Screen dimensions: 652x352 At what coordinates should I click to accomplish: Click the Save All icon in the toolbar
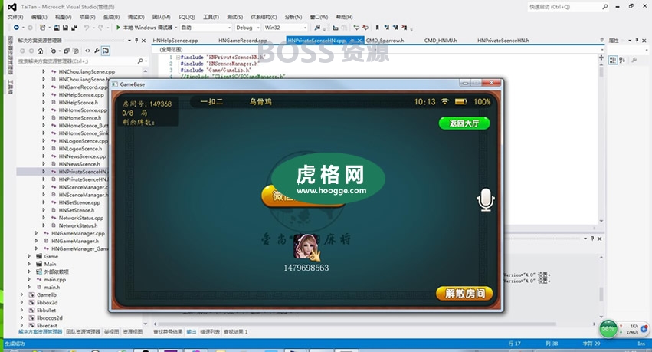[x=74, y=28]
